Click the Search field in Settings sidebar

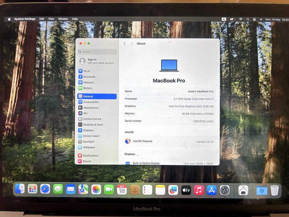97,52
